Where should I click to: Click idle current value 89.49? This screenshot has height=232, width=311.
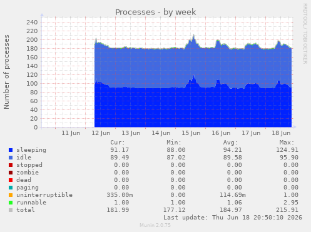click(x=120, y=158)
